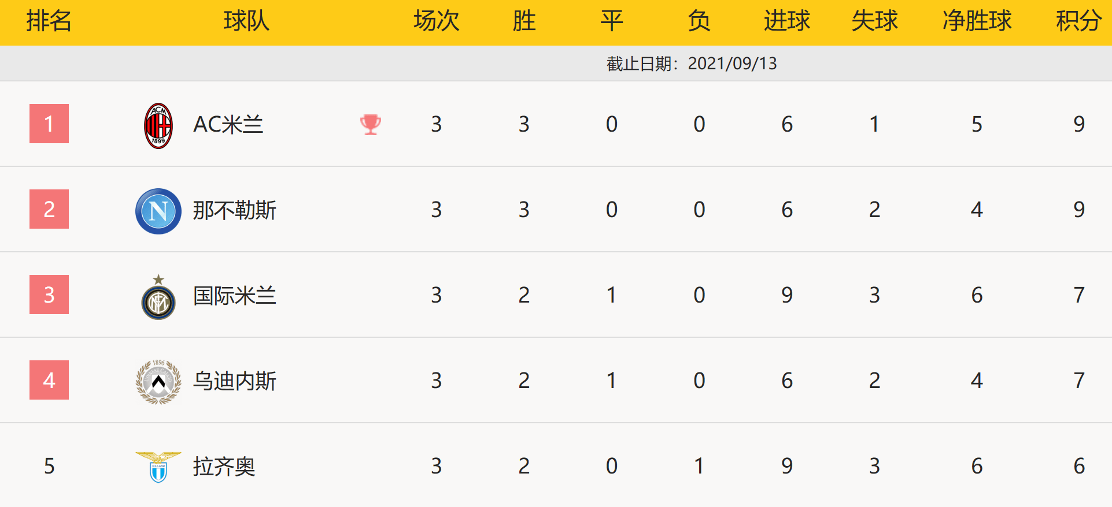This screenshot has width=1112, height=507.
Task: Open the 拉齐奥 team link
Action: pos(224,466)
